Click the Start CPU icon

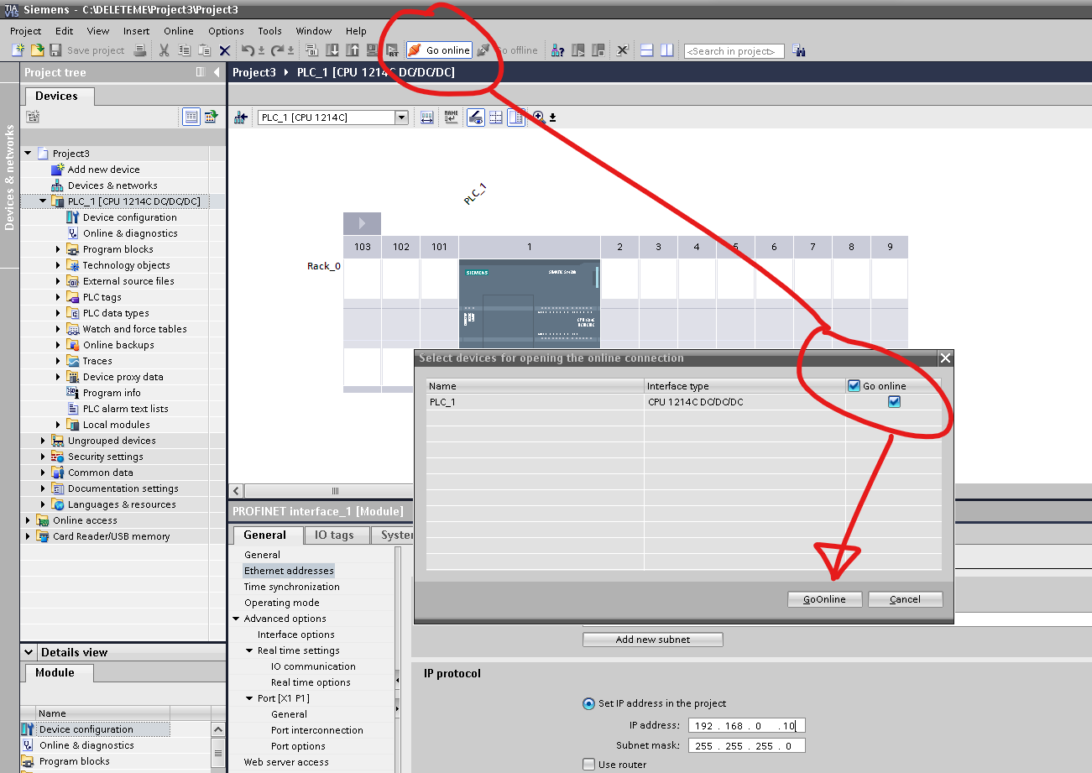(577, 50)
